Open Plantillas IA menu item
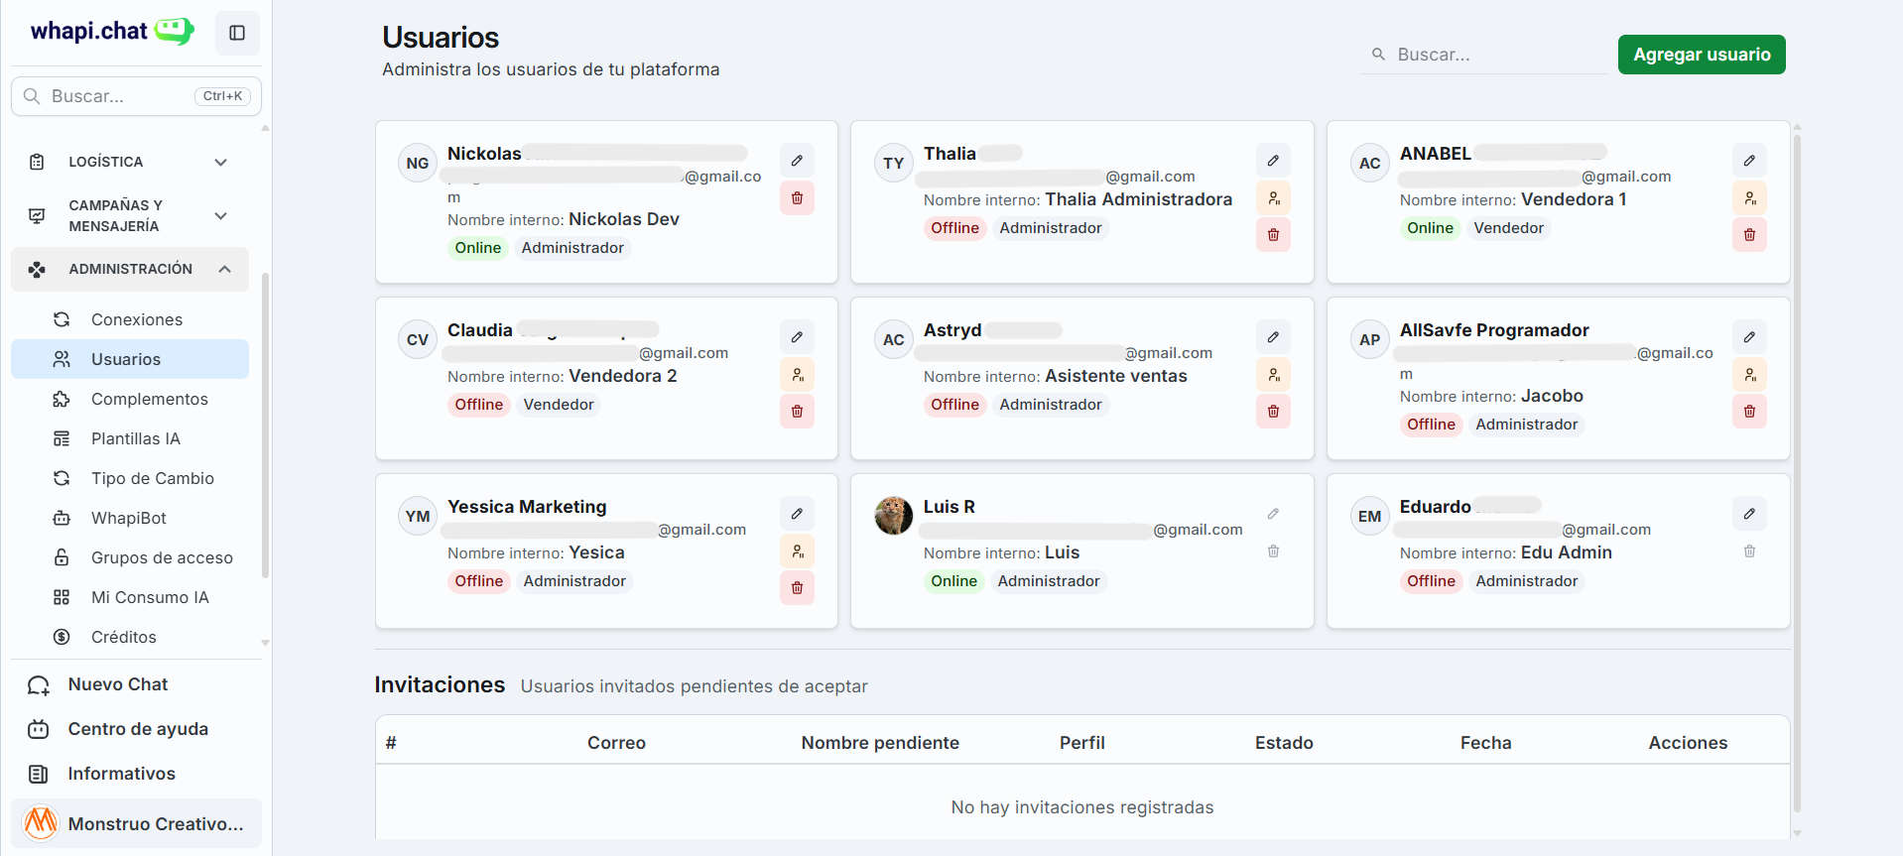The height and width of the screenshot is (856, 1903). coord(130,438)
